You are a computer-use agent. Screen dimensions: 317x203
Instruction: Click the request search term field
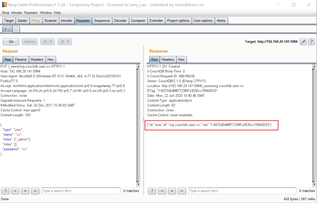click(81, 191)
